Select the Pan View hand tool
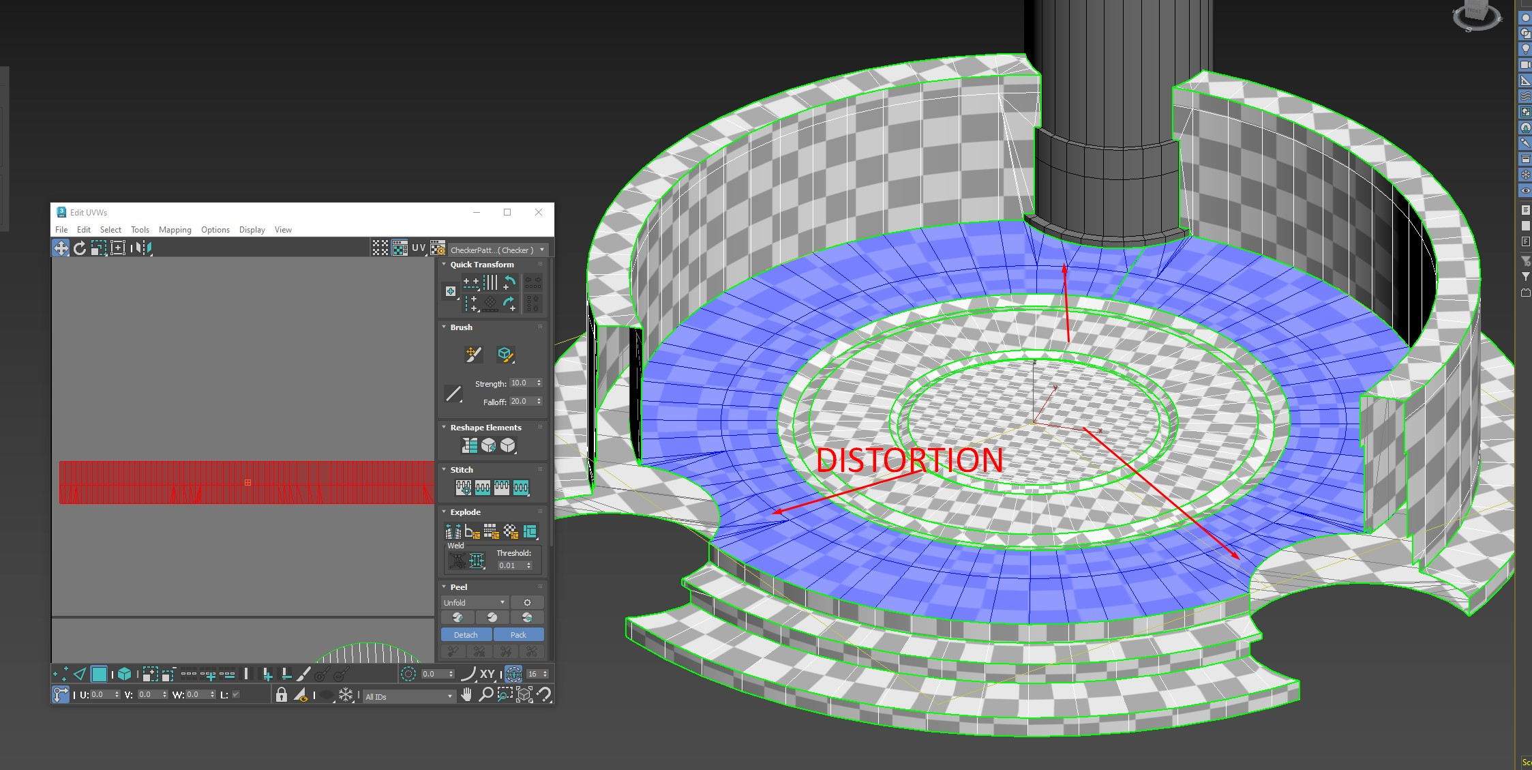Viewport: 1532px width, 770px height. [466, 694]
